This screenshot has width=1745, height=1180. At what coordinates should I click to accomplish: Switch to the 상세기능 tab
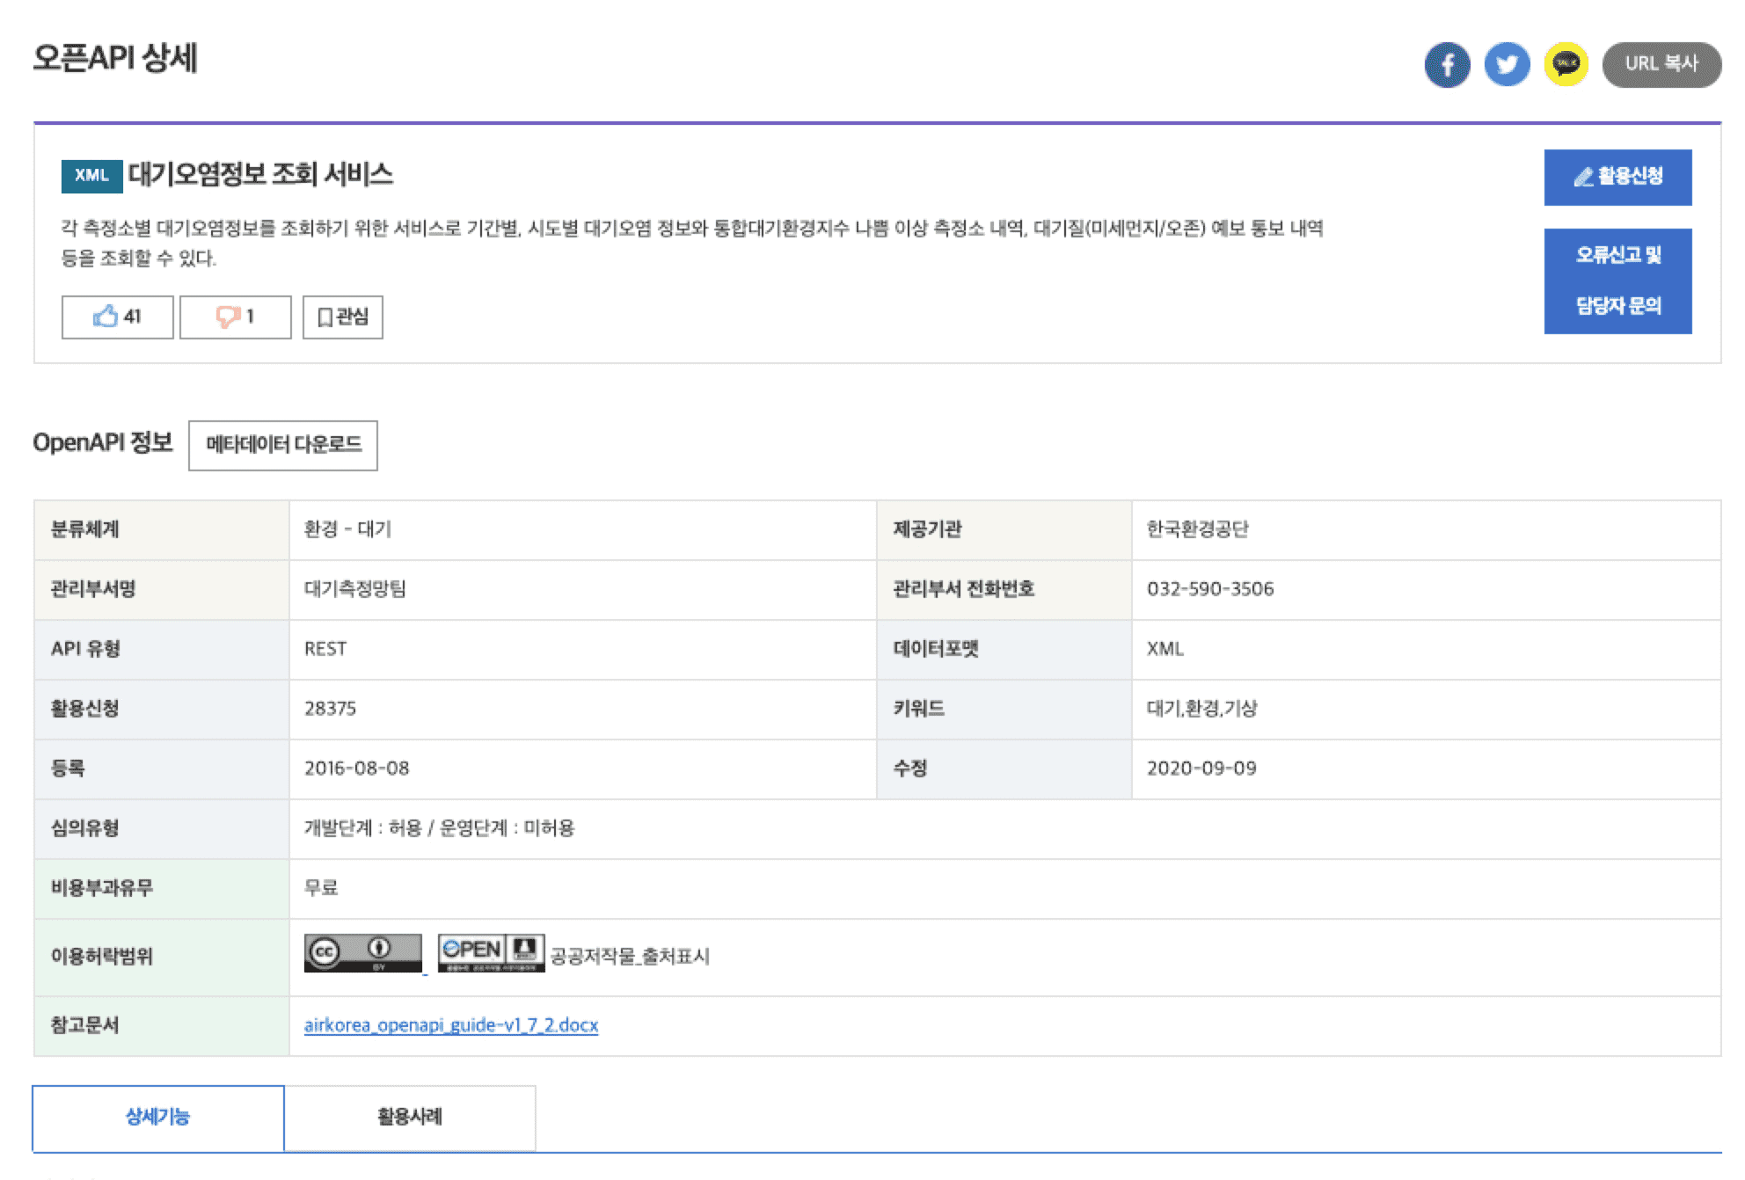158,1117
